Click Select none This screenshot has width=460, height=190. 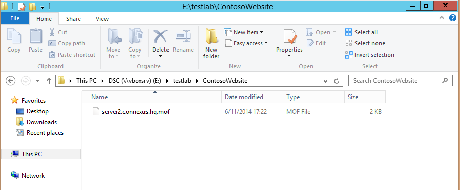(x=365, y=43)
